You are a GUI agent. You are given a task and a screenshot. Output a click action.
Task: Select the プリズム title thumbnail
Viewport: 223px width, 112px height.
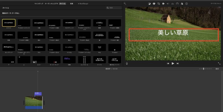point(69,48)
